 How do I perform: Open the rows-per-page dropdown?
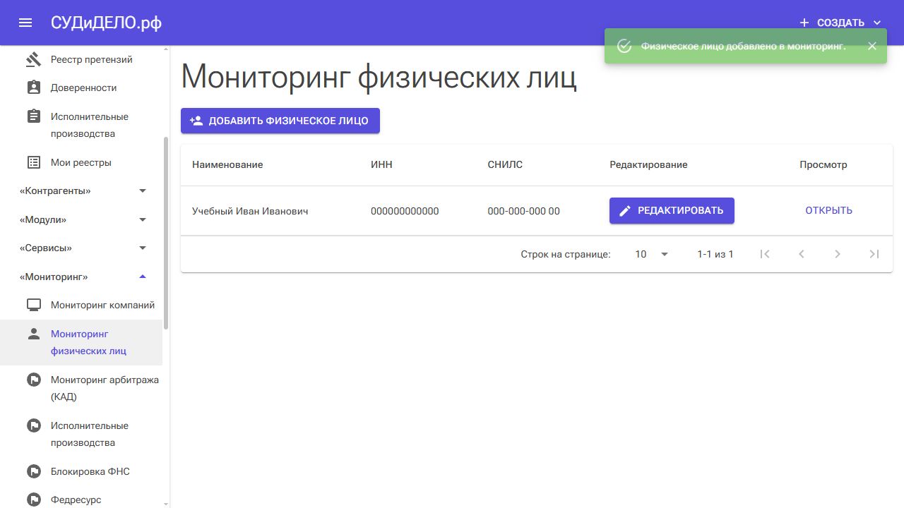(x=652, y=254)
